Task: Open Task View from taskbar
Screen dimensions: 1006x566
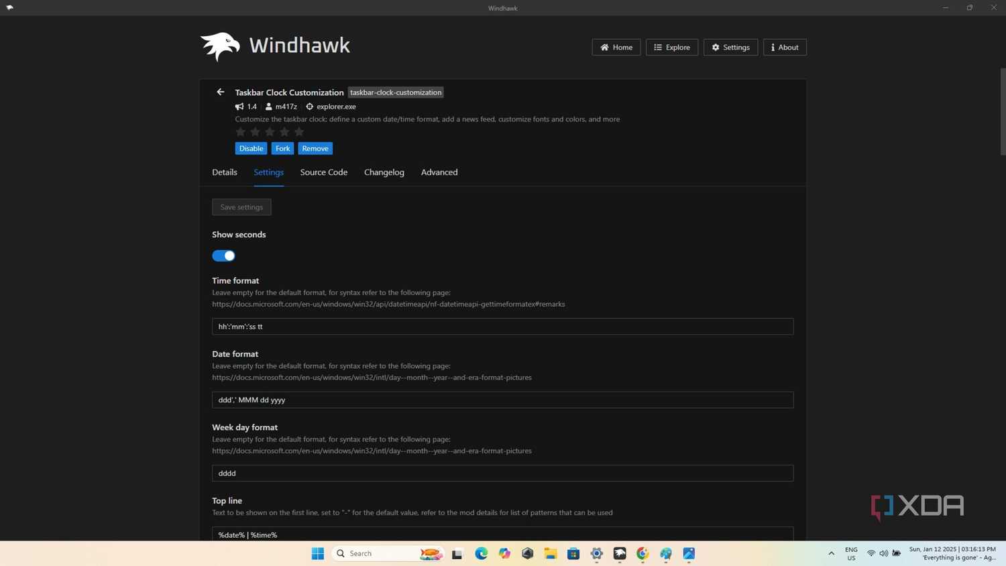Action: click(457, 553)
